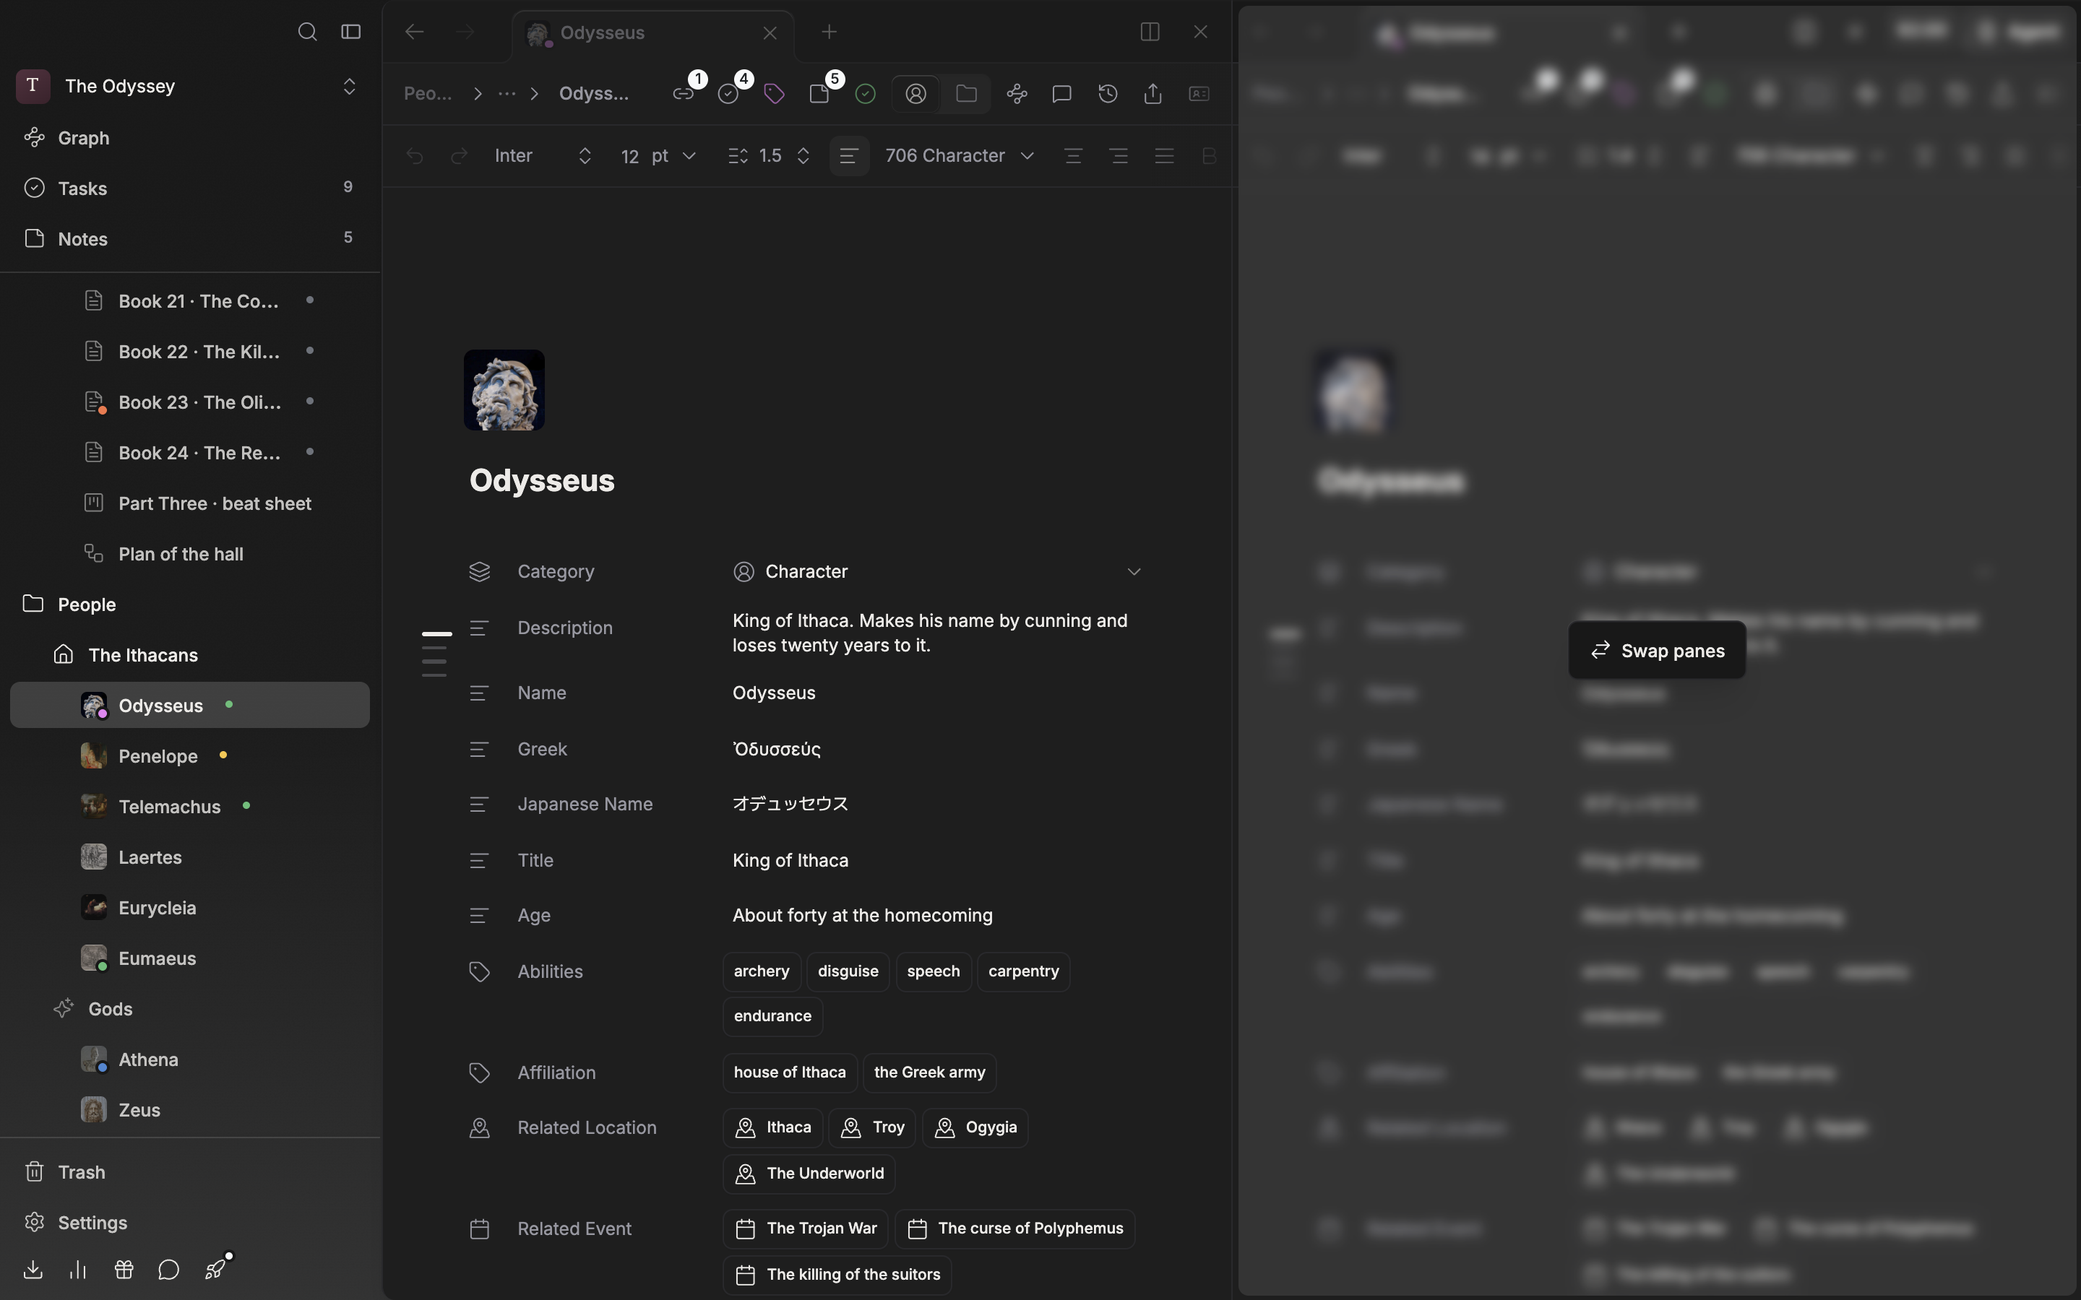Click the download icon at sidebar bottom
This screenshot has height=1300, width=2081.
coord(33,1269)
